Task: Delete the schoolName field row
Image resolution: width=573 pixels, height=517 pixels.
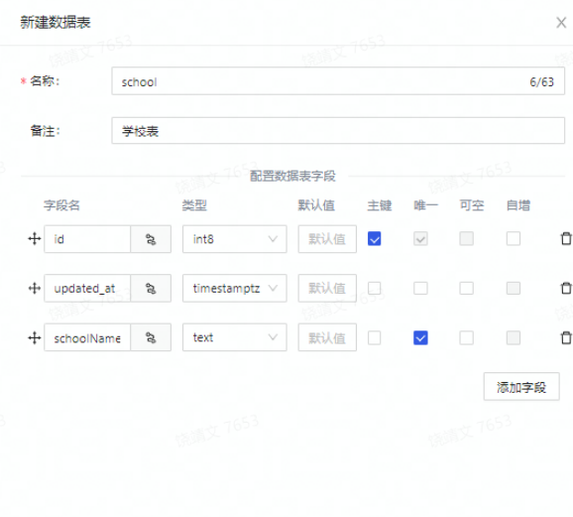Action: 566,337
